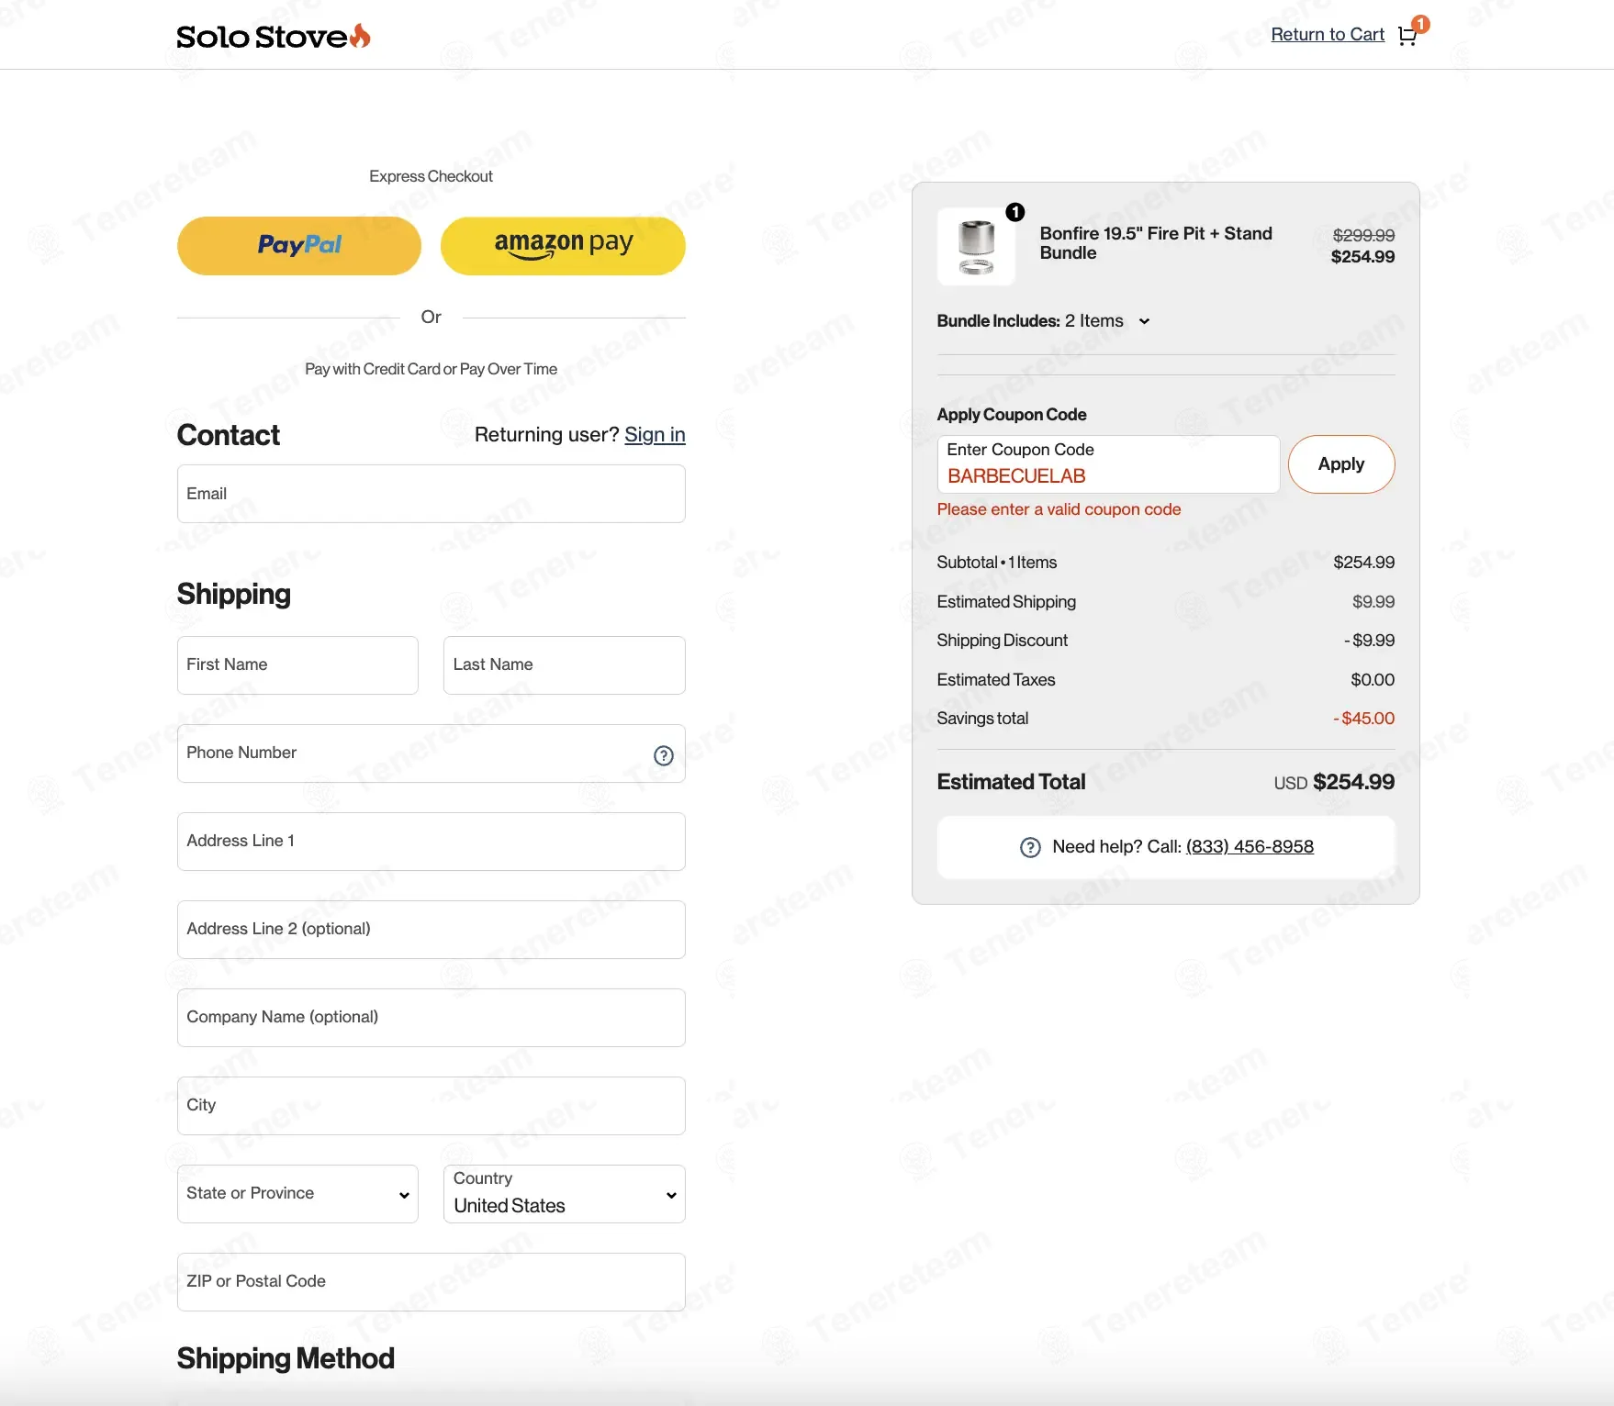Click the Sign in link
The image size is (1614, 1406).
(x=655, y=434)
